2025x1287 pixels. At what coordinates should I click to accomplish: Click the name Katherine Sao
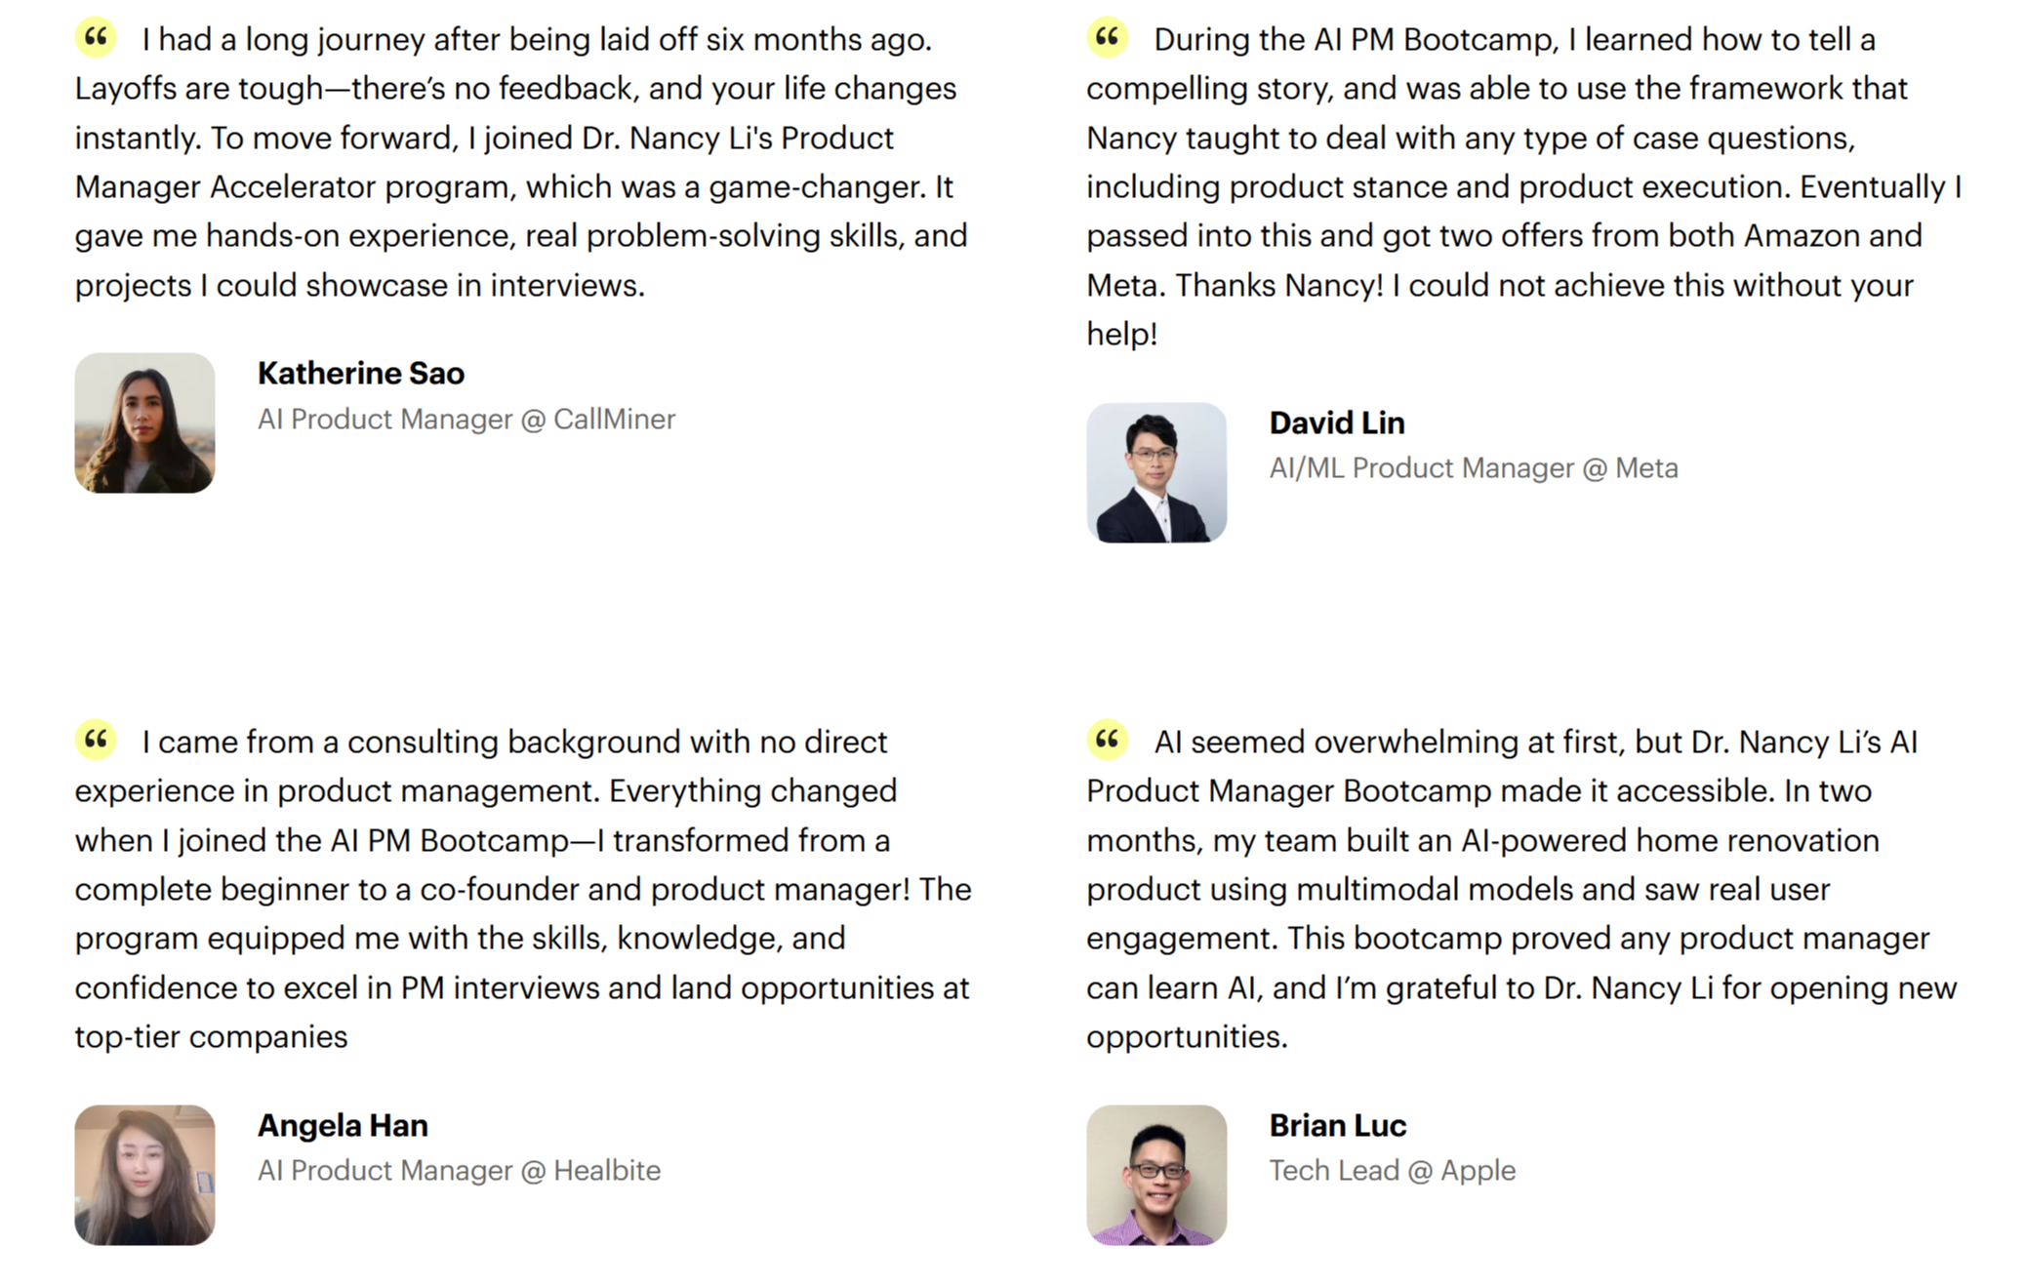361,373
